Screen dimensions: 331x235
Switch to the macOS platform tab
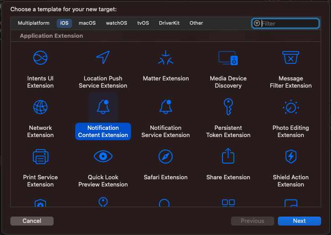click(x=87, y=23)
